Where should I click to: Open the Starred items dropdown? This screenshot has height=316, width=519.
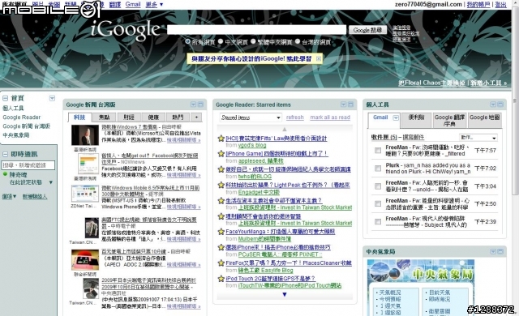(x=251, y=117)
